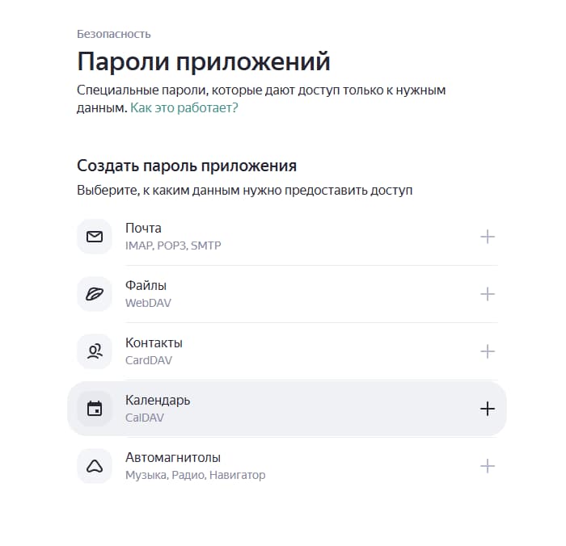Select the Файлы row label
The image size is (566, 546).
(146, 286)
